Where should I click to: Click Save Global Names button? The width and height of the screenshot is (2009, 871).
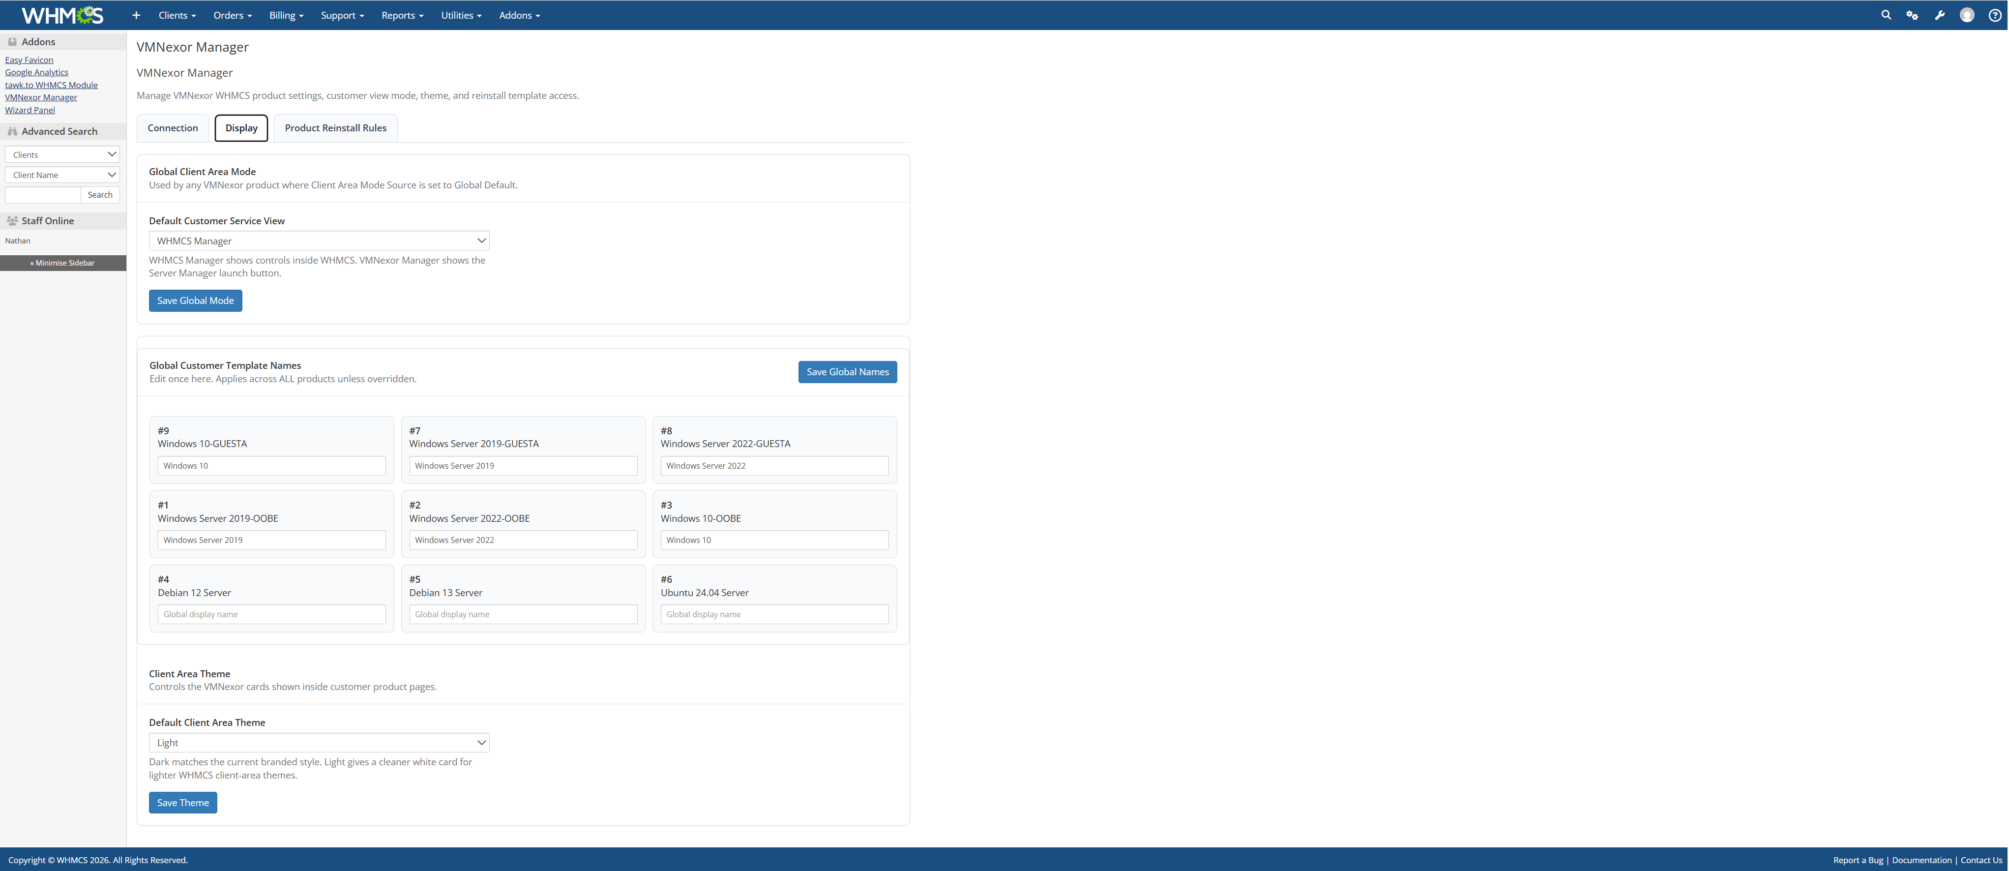click(x=848, y=372)
